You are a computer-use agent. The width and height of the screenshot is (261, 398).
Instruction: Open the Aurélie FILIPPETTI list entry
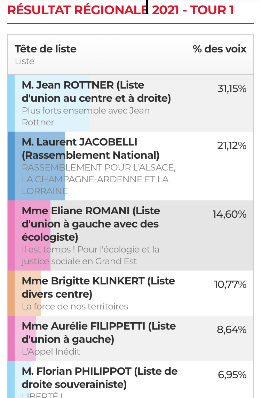pos(130,338)
